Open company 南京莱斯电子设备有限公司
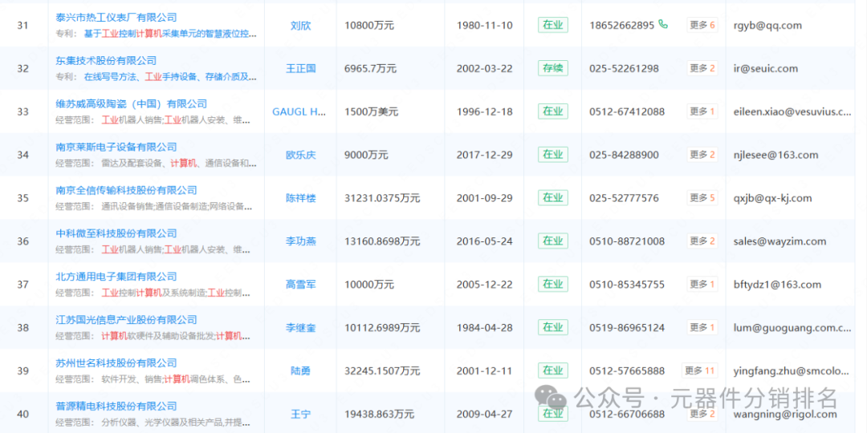Viewport: 867px width, 433px height. (x=116, y=147)
